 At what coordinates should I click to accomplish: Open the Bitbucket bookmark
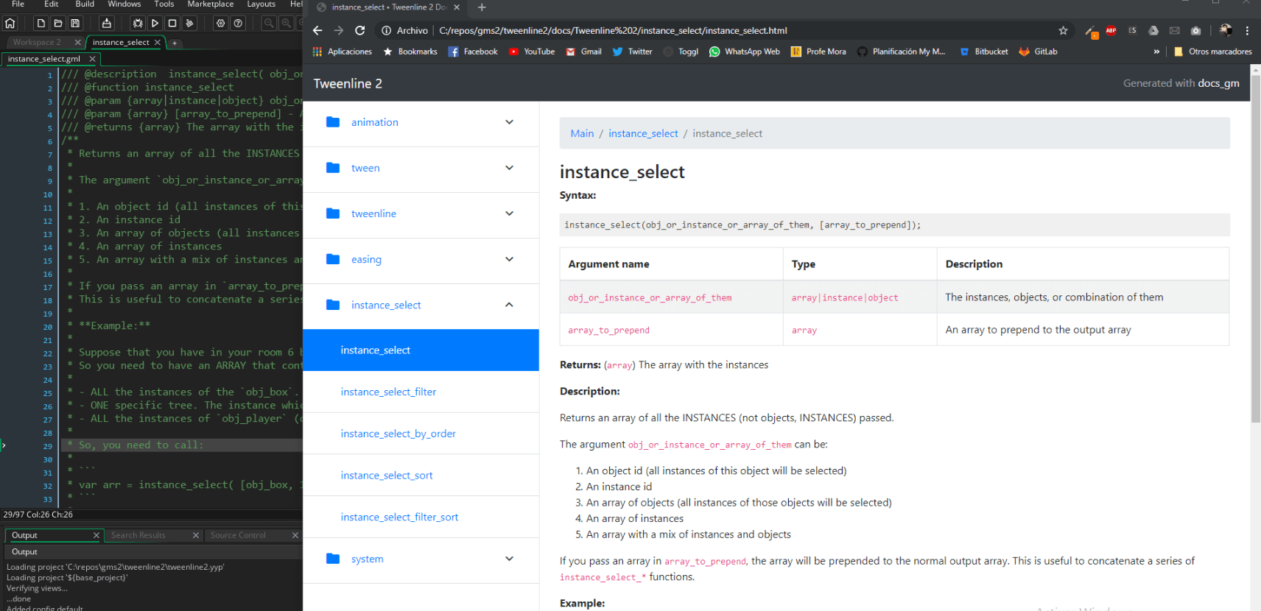click(x=983, y=52)
